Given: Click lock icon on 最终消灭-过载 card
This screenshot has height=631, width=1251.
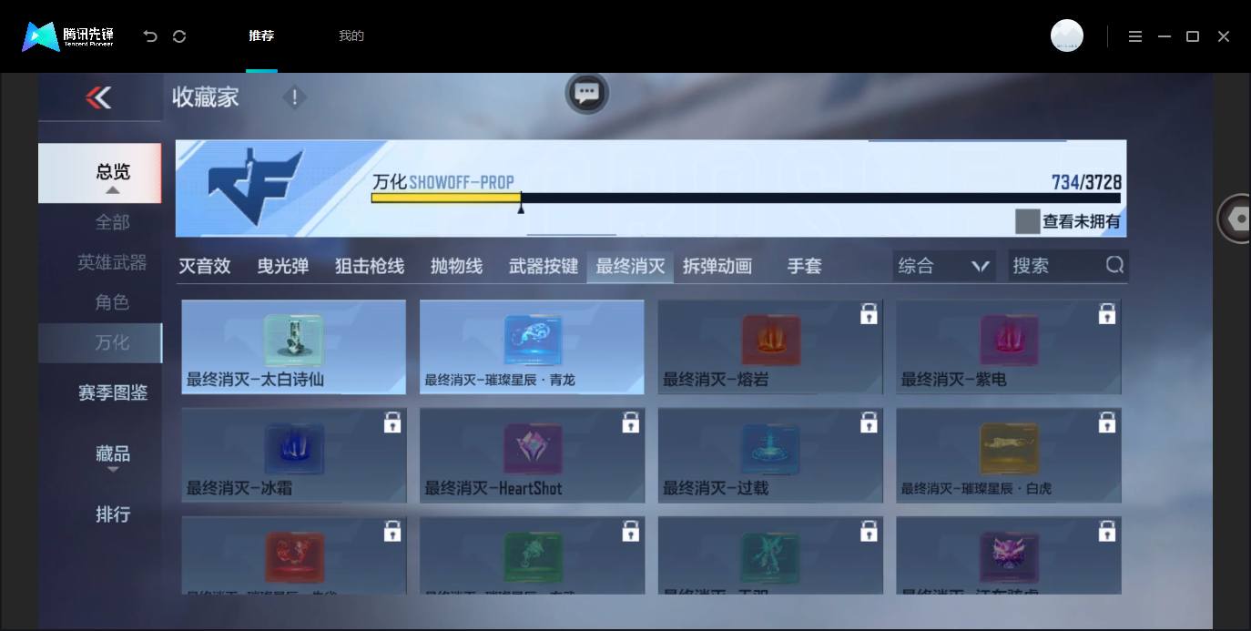Looking at the screenshot, I should 869,422.
